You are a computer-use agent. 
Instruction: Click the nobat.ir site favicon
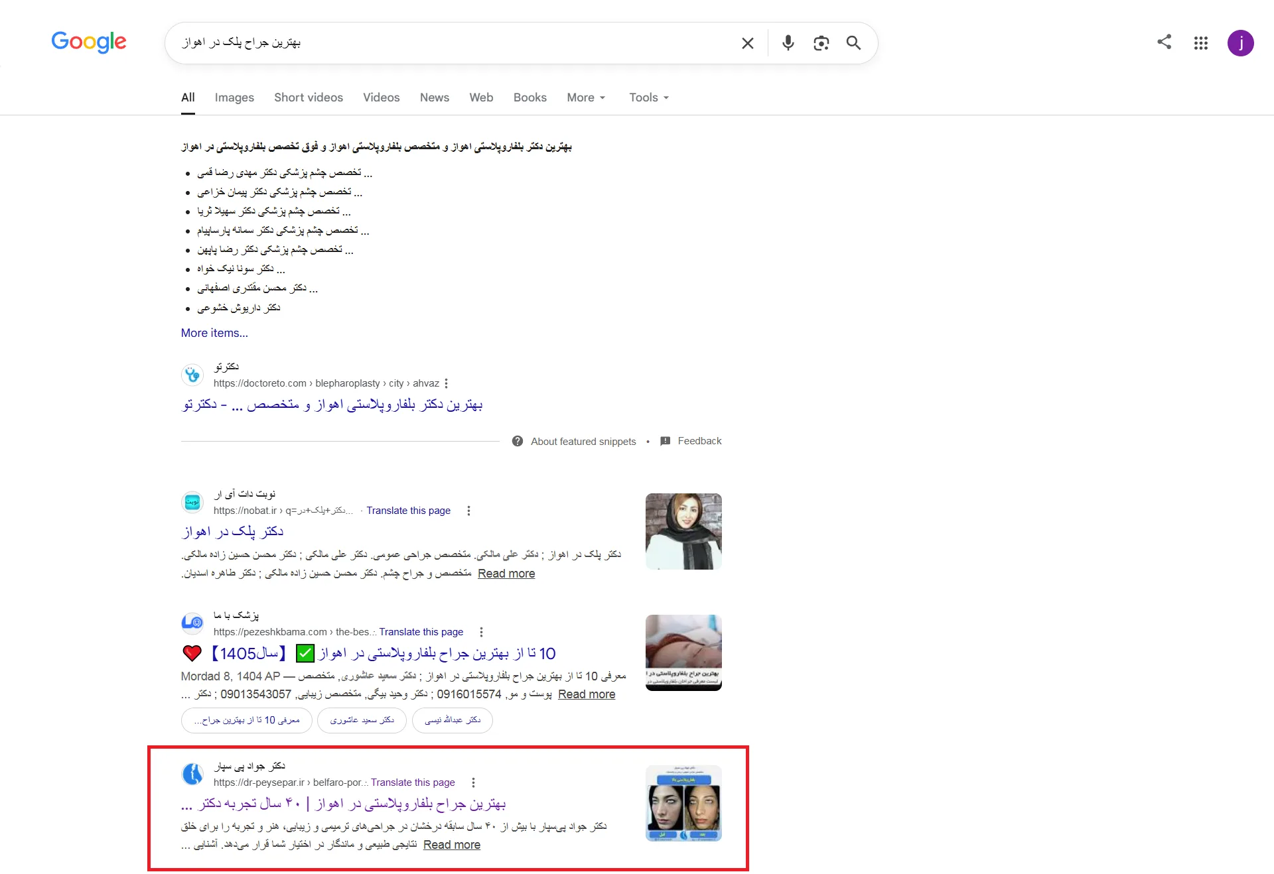coord(192,502)
